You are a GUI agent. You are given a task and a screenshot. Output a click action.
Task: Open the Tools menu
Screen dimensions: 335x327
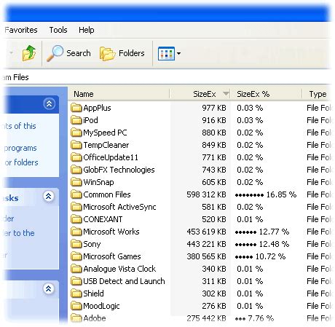[58, 30]
